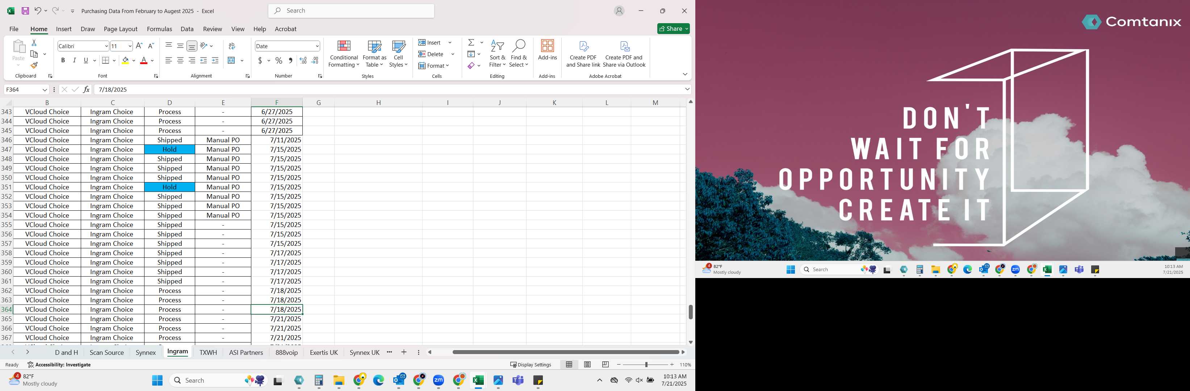
Task: Open the Data ribbon tab
Action: [187, 29]
